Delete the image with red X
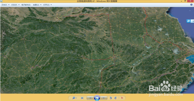 pyautogui.click(x=122, y=98)
